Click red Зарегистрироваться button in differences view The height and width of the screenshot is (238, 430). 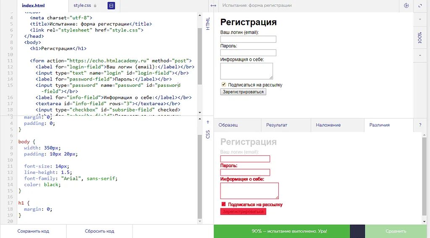point(243,212)
